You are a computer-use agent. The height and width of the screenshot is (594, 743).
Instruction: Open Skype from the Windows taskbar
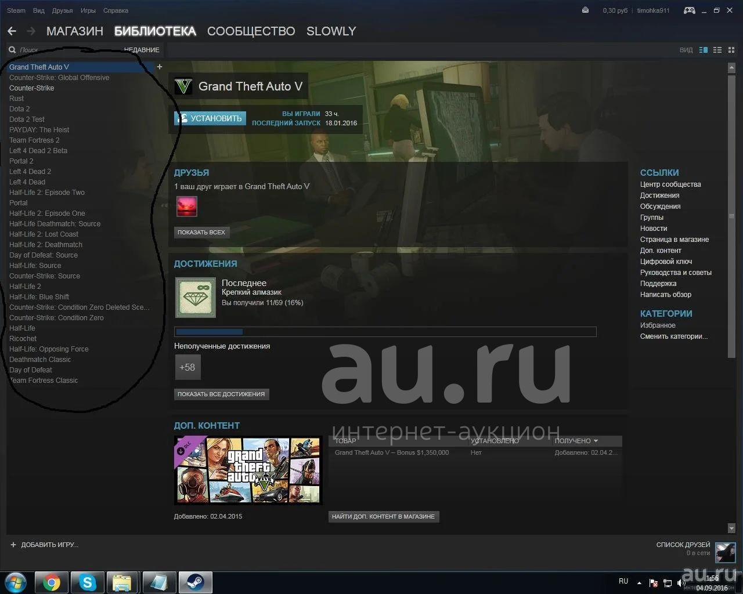[x=88, y=582]
